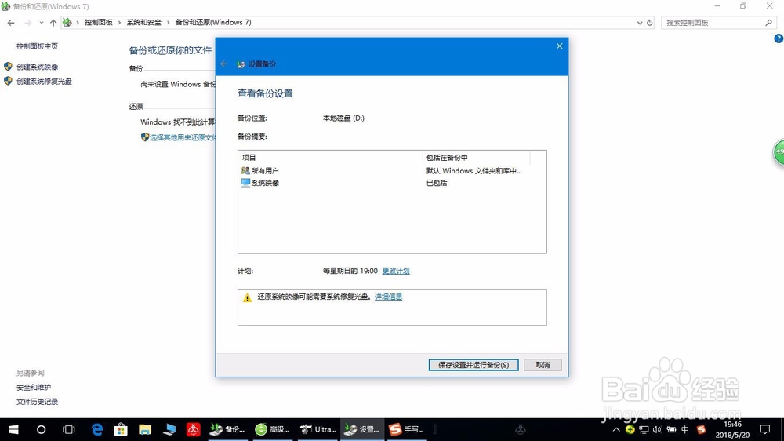Click the refresh button next to address bar
The width and height of the screenshot is (784, 441).
tap(649, 23)
